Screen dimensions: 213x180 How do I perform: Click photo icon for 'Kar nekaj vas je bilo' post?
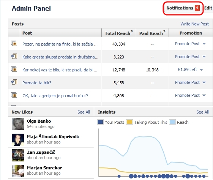click(14, 69)
